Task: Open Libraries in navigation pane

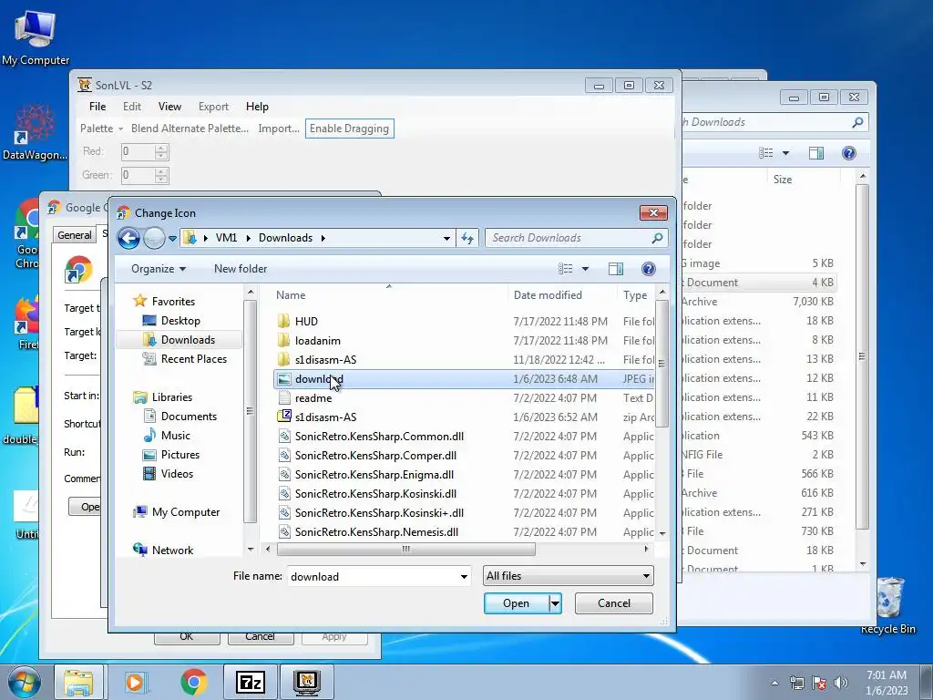Action: coord(171,397)
